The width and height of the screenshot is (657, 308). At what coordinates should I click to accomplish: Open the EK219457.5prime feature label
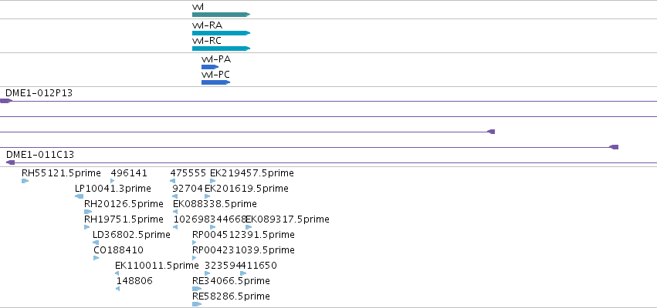point(252,172)
